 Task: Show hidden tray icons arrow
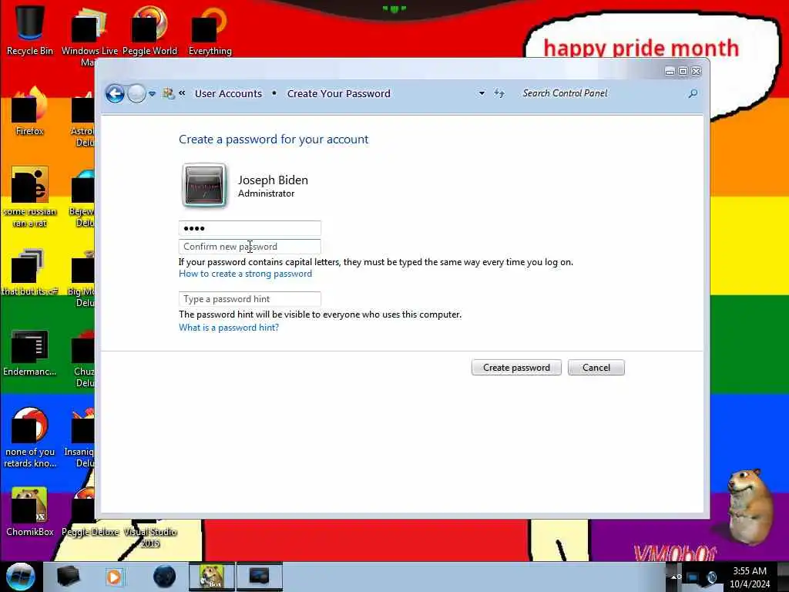click(674, 577)
